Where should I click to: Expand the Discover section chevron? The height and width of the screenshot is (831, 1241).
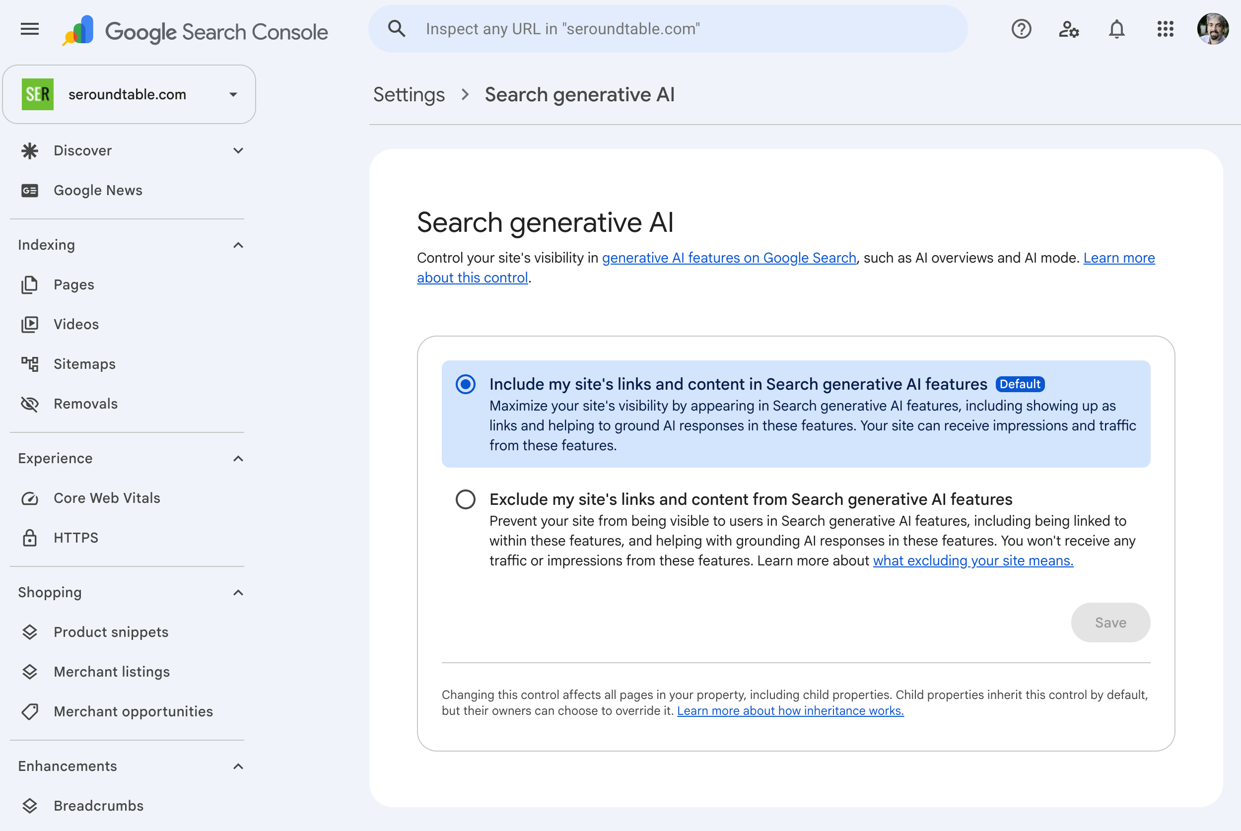[x=238, y=150]
